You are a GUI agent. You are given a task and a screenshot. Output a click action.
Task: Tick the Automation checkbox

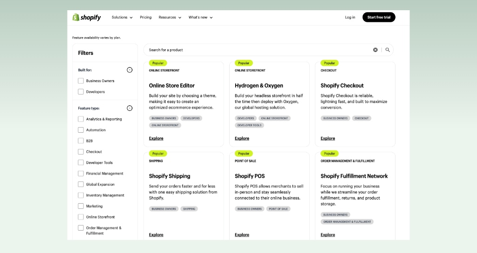pyautogui.click(x=81, y=130)
